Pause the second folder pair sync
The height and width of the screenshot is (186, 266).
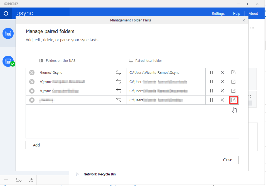tap(211, 82)
